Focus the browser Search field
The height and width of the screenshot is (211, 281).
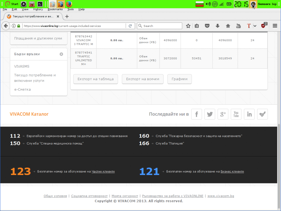click(160, 26)
